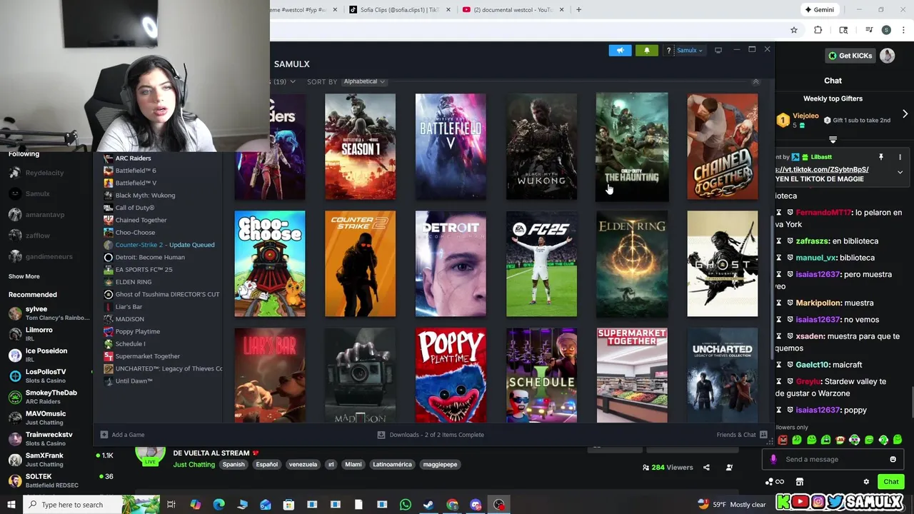Open Sort By Alphabetical dropdown

[x=364, y=81]
